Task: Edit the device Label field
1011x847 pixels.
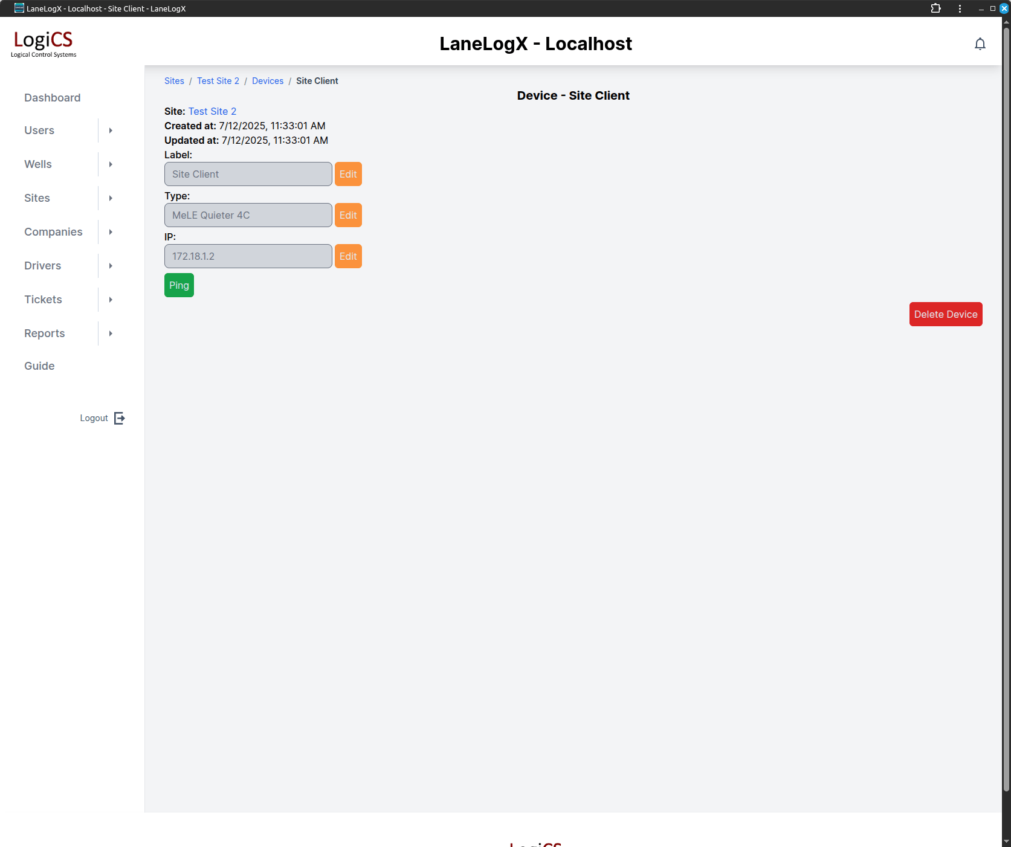Action: (348, 174)
